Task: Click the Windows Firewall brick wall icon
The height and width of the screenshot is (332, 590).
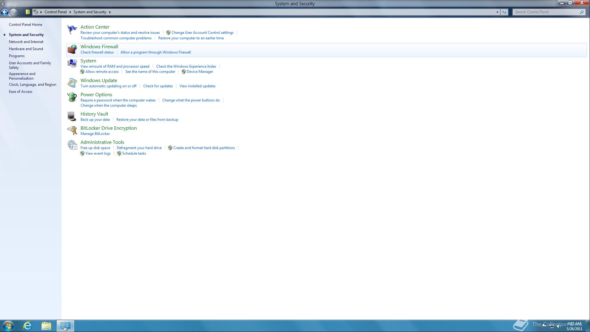Action: [x=72, y=49]
